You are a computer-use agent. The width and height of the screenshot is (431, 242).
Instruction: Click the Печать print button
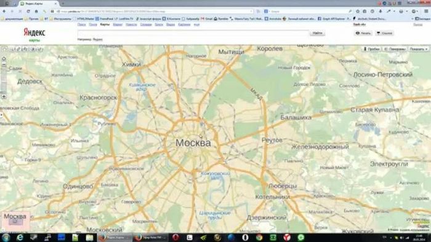pyautogui.click(x=363, y=33)
